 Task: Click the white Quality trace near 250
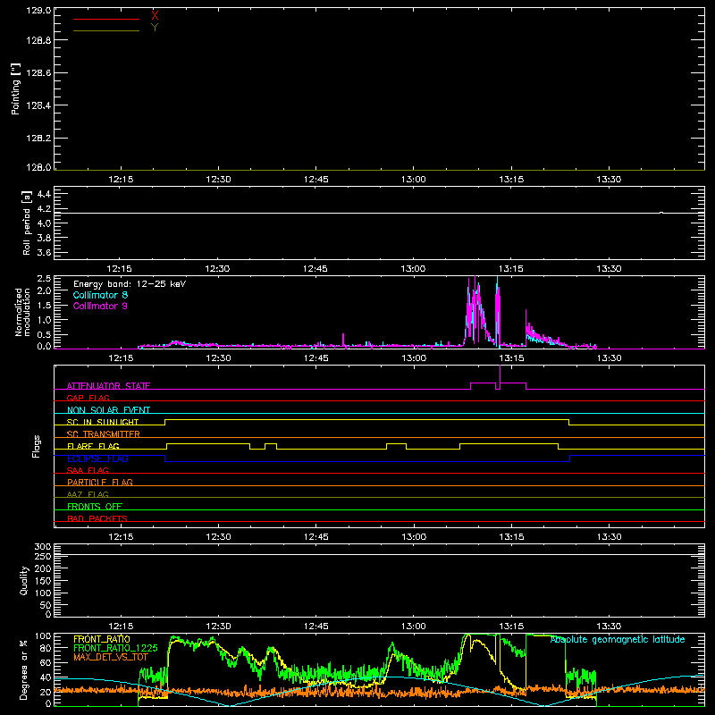(379, 555)
